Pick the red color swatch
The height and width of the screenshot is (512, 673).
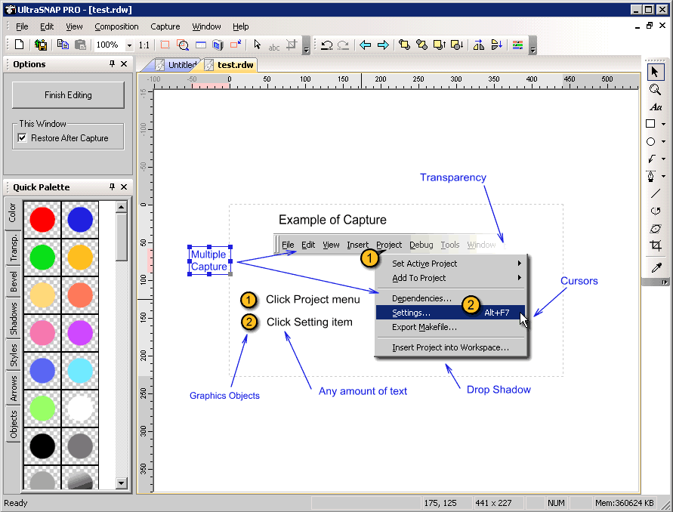pos(42,219)
